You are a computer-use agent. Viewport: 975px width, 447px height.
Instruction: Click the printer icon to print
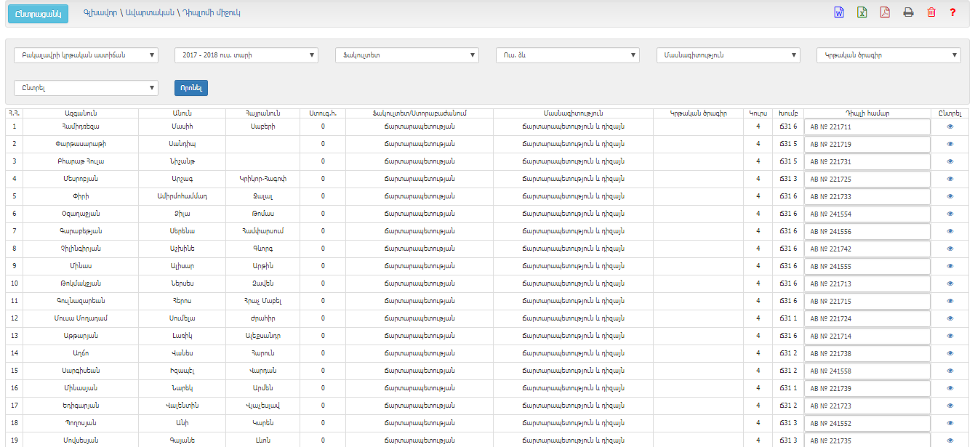pyautogui.click(x=908, y=12)
